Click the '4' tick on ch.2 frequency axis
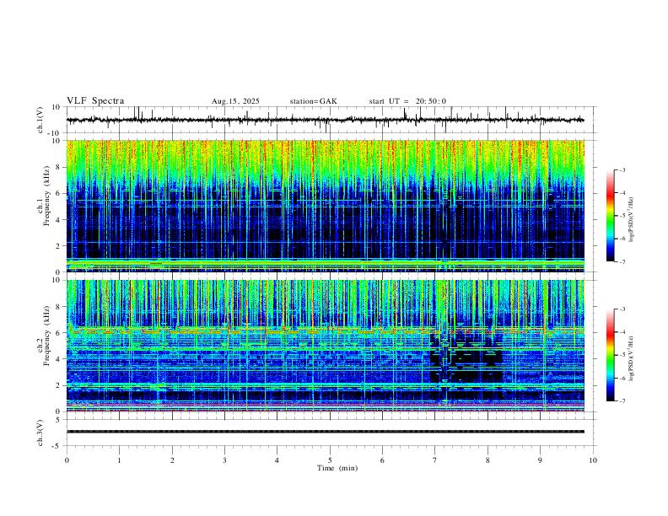The height and width of the screenshot is (516, 668). (x=58, y=359)
